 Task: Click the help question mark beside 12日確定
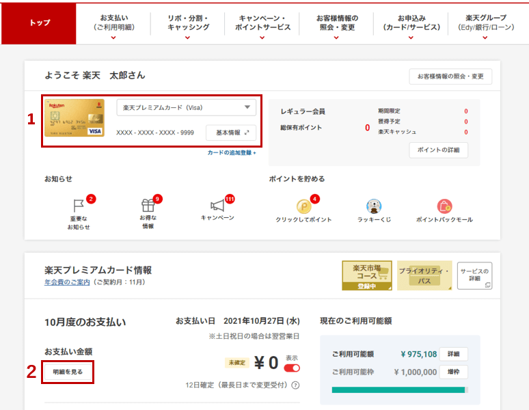tap(295, 385)
